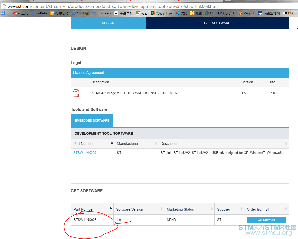Open the 优酷 bookmark
The height and width of the screenshot is (239, 298).
181,13
